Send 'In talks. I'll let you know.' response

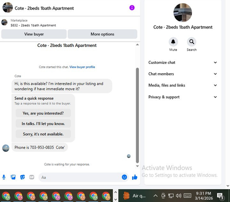pos(43,124)
